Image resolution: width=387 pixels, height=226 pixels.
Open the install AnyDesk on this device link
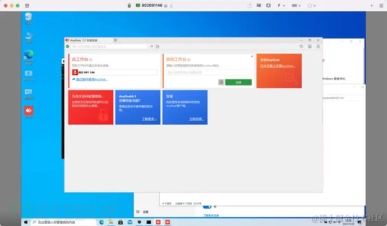tap(278, 66)
